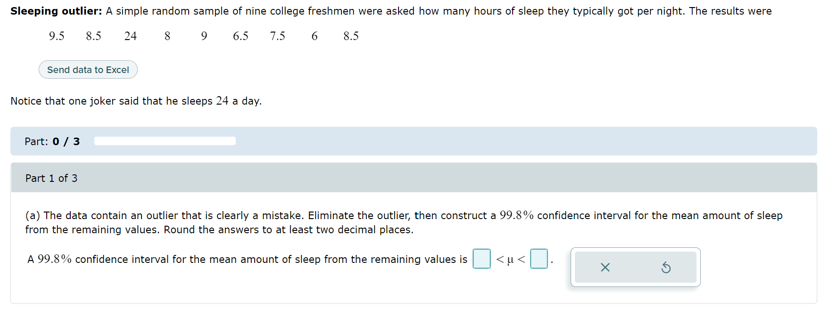Click the progress bar next to Part 0/3
The height and width of the screenshot is (327, 830).
point(165,140)
